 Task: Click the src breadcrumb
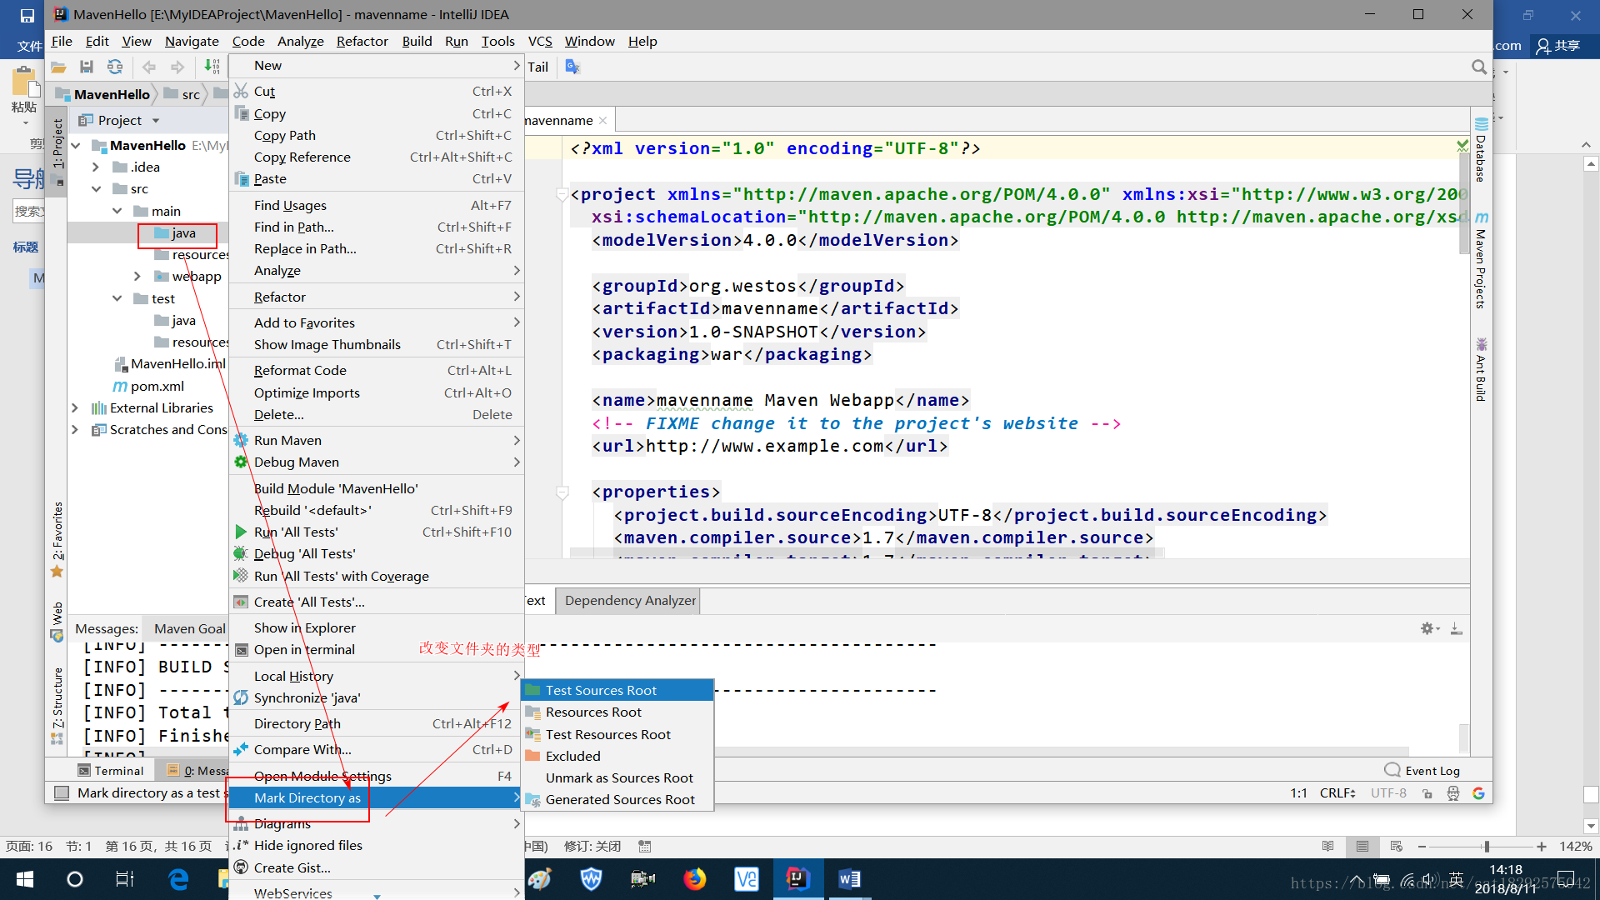[182, 94]
